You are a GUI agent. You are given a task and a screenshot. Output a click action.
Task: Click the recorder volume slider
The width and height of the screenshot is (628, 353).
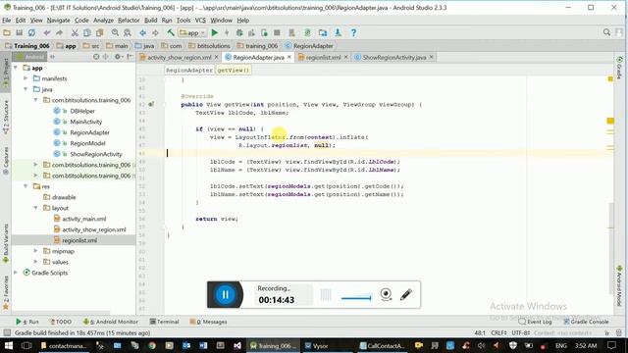(x=356, y=298)
